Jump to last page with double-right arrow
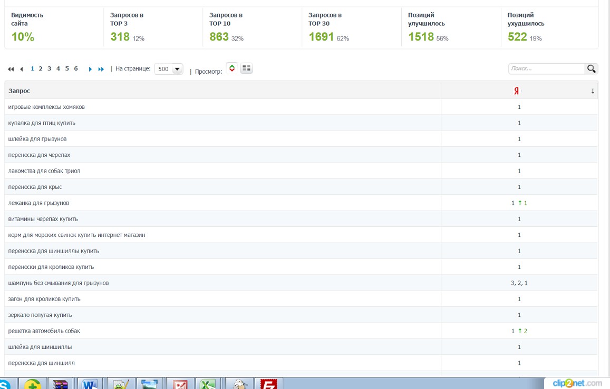Image resolution: width=610 pixels, height=389 pixels. click(x=101, y=69)
